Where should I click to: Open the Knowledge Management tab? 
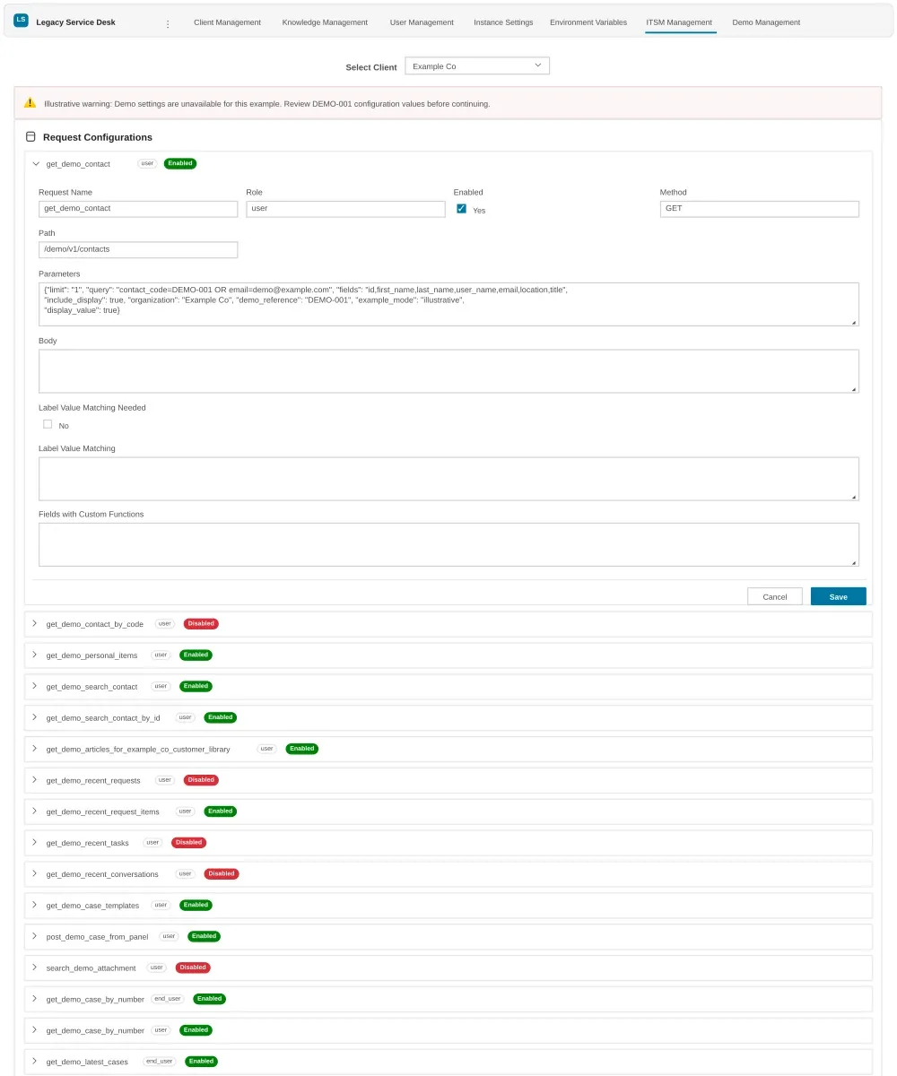click(325, 22)
